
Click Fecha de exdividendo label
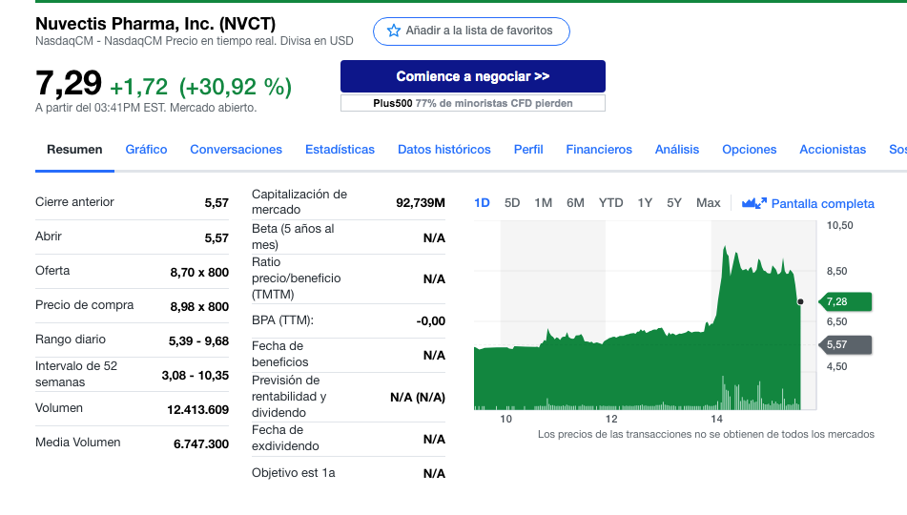pos(285,438)
